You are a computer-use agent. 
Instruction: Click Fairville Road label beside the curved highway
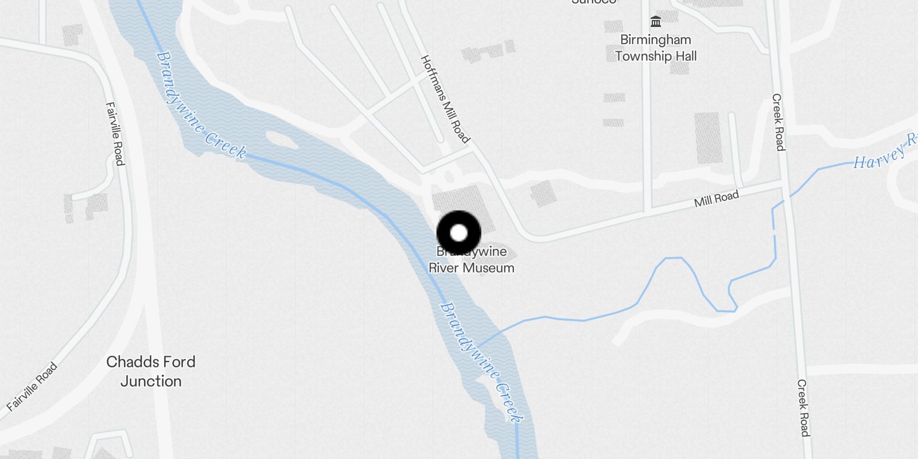tap(115, 134)
